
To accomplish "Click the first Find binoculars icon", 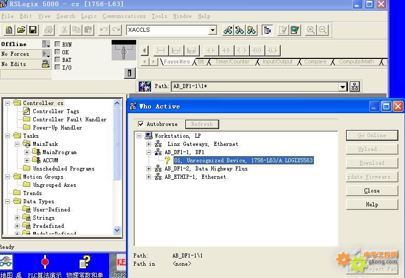I will pos(228,30).
